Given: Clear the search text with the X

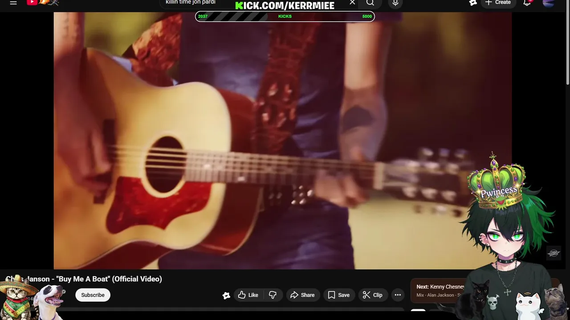Looking at the screenshot, I should click(x=352, y=3).
